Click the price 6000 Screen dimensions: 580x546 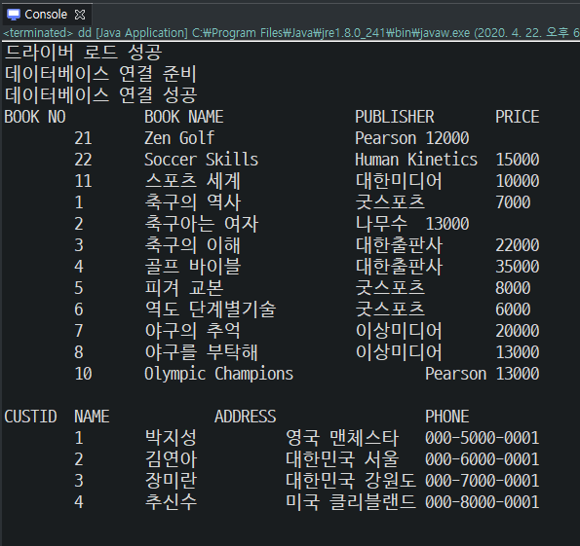click(513, 309)
